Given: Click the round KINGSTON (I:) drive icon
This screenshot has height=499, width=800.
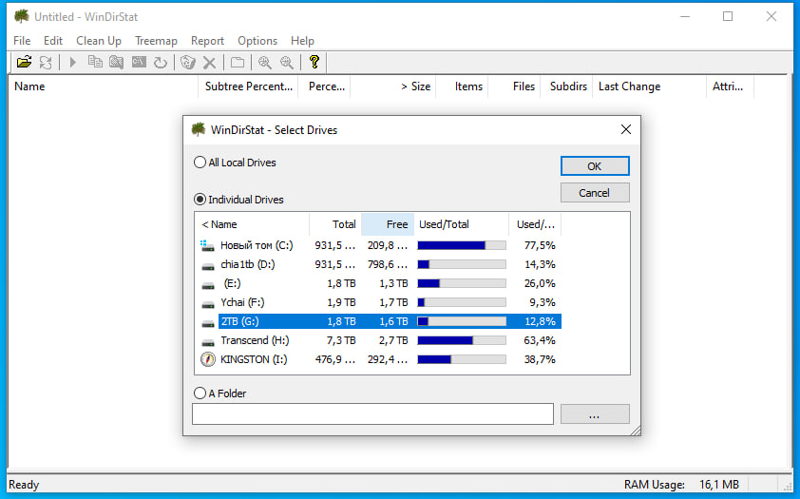Looking at the screenshot, I should (x=208, y=359).
